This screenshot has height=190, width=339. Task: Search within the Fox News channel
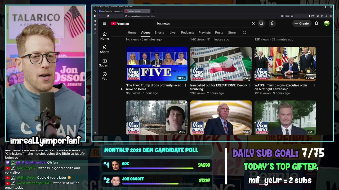tap(245, 33)
